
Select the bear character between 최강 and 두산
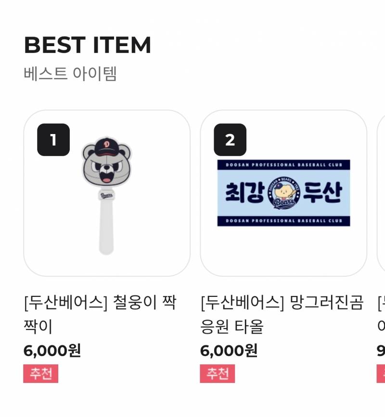pos(282,191)
